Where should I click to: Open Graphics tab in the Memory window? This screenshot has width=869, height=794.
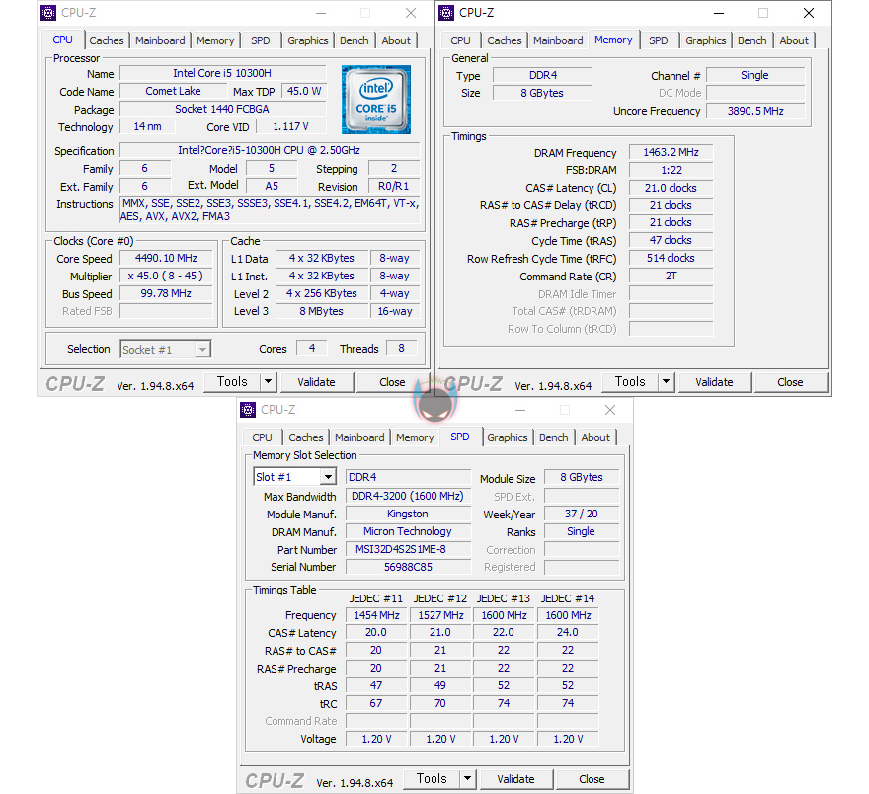[705, 40]
